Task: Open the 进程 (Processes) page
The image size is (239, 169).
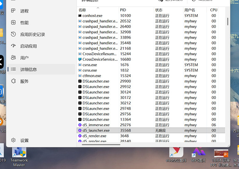Action: (x=41, y=11)
